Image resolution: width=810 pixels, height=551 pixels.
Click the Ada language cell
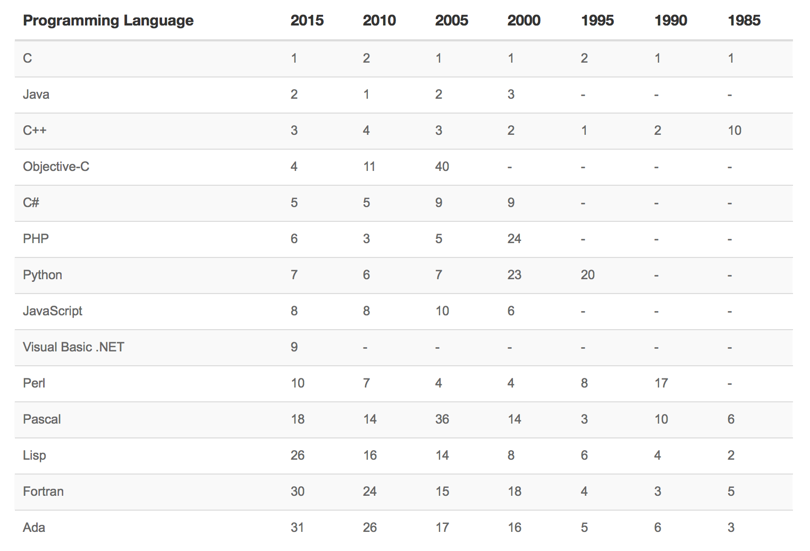pyautogui.click(x=34, y=528)
